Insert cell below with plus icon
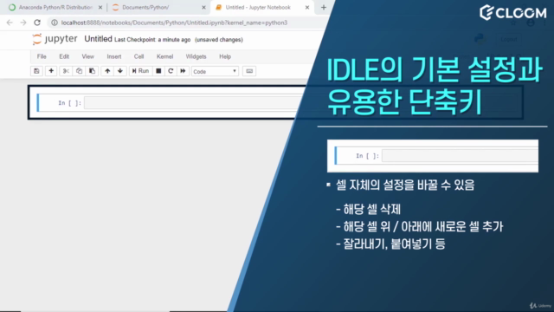This screenshot has width=554, height=312. click(51, 71)
